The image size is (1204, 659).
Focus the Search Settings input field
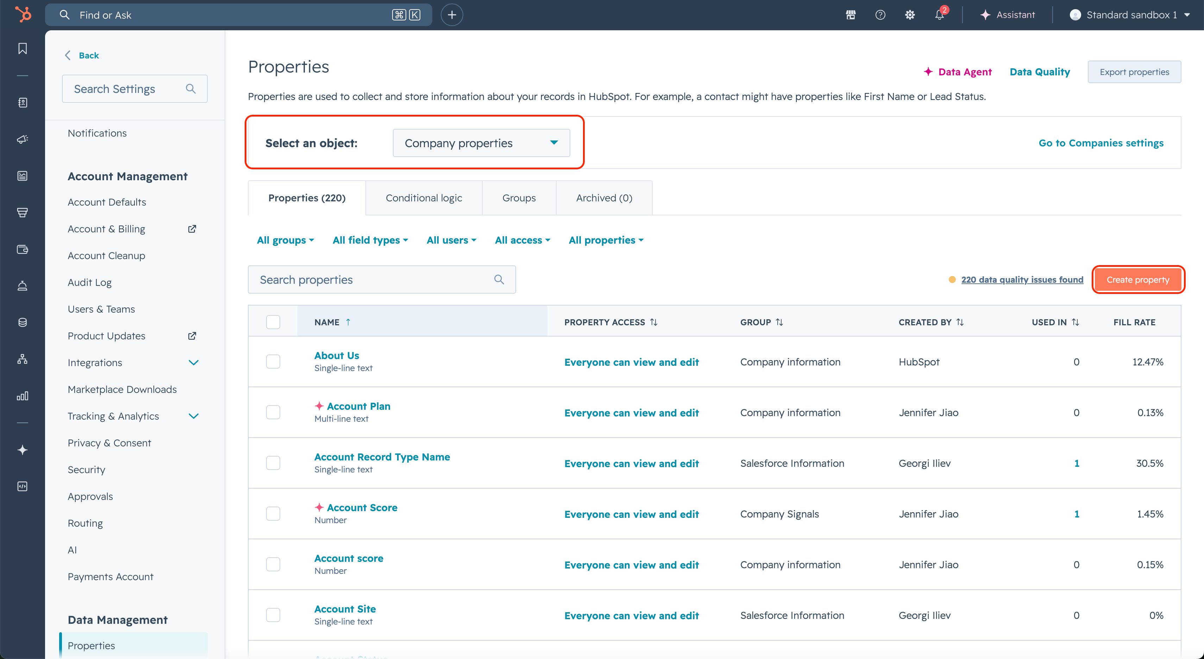(134, 89)
